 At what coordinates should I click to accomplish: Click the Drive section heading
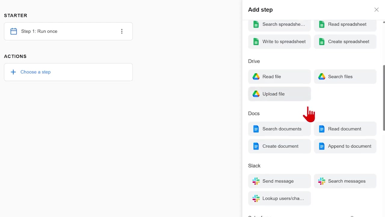[x=254, y=61]
